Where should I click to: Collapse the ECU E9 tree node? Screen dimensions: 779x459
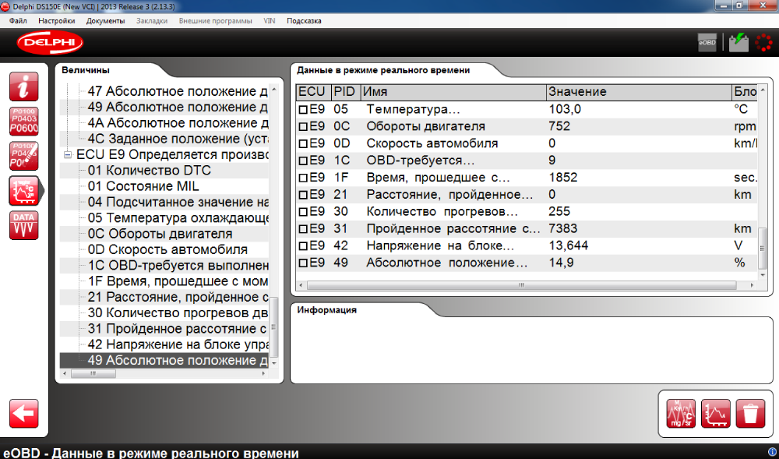[68, 155]
